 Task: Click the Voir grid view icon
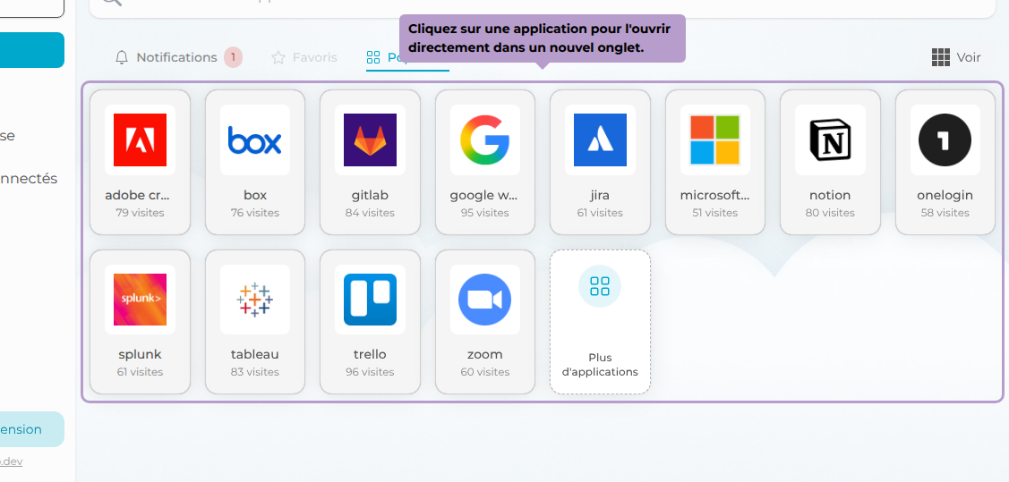(x=941, y=57)
